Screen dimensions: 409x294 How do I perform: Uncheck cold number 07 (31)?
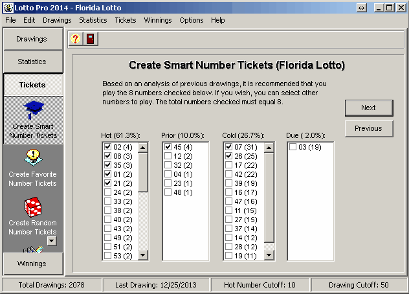(x=228, y=147)
